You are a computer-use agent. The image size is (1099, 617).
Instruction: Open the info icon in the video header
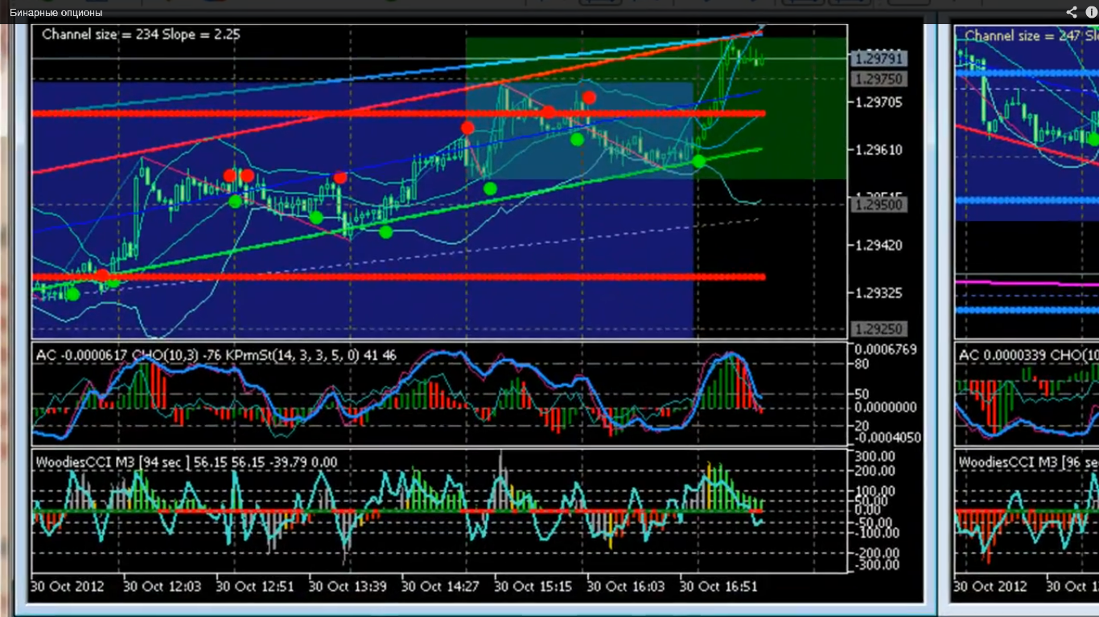tap(1091, 12)
